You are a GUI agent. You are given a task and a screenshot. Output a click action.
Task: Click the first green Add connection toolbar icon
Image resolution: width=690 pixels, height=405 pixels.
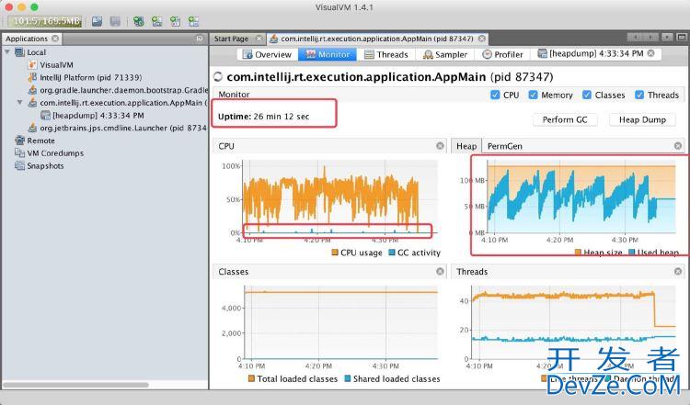coord(138,21)
